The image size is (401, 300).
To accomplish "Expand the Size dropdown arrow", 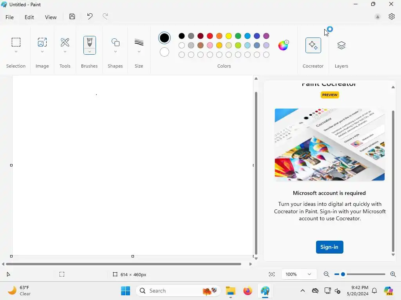I will [x=139, y=52].
